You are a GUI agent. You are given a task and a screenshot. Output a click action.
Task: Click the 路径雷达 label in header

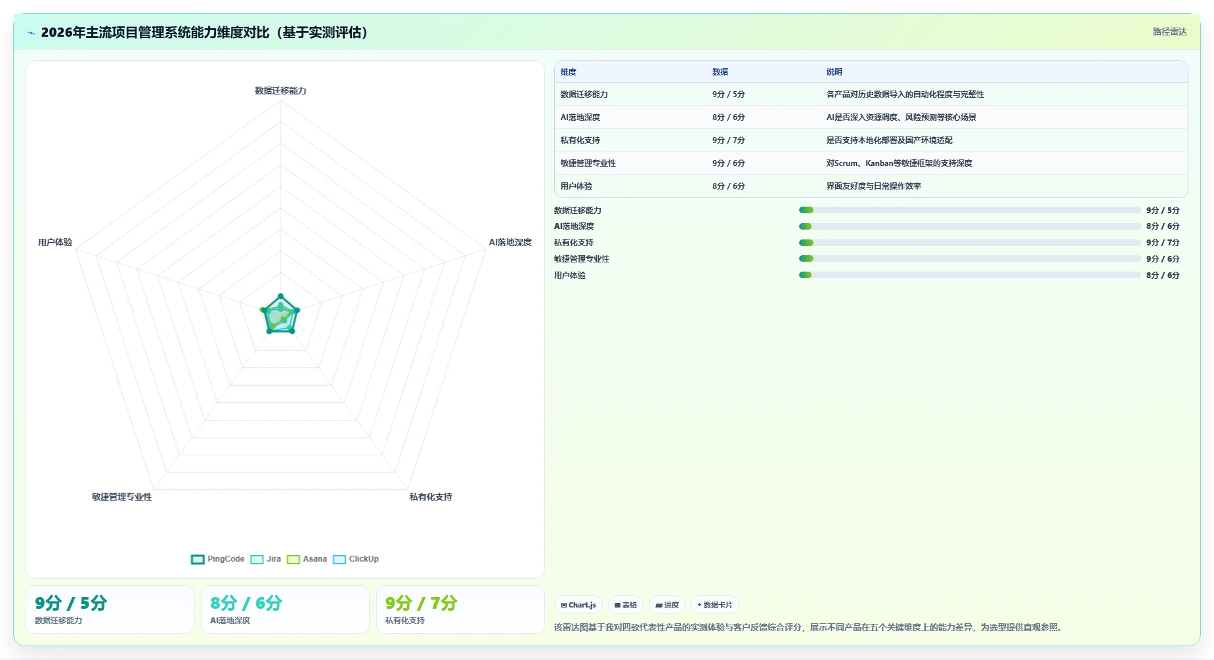pyautogui.click(x=1169, y=31)
